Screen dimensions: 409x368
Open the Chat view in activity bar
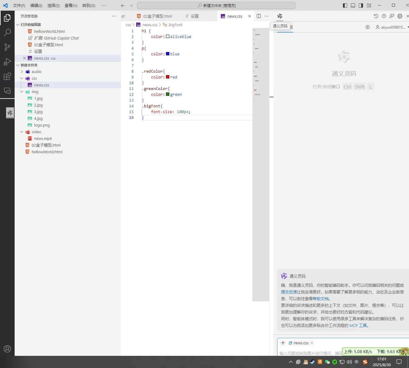coord(7,91)
